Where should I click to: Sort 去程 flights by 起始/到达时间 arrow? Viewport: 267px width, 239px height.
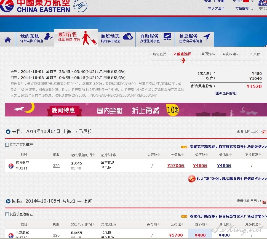[x=93, y=155]
